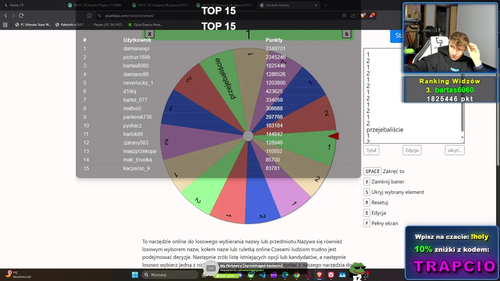This screenshot has width=500, height=281.
Task: Open the Brave Shields lion icon
Action: point(363,15)
